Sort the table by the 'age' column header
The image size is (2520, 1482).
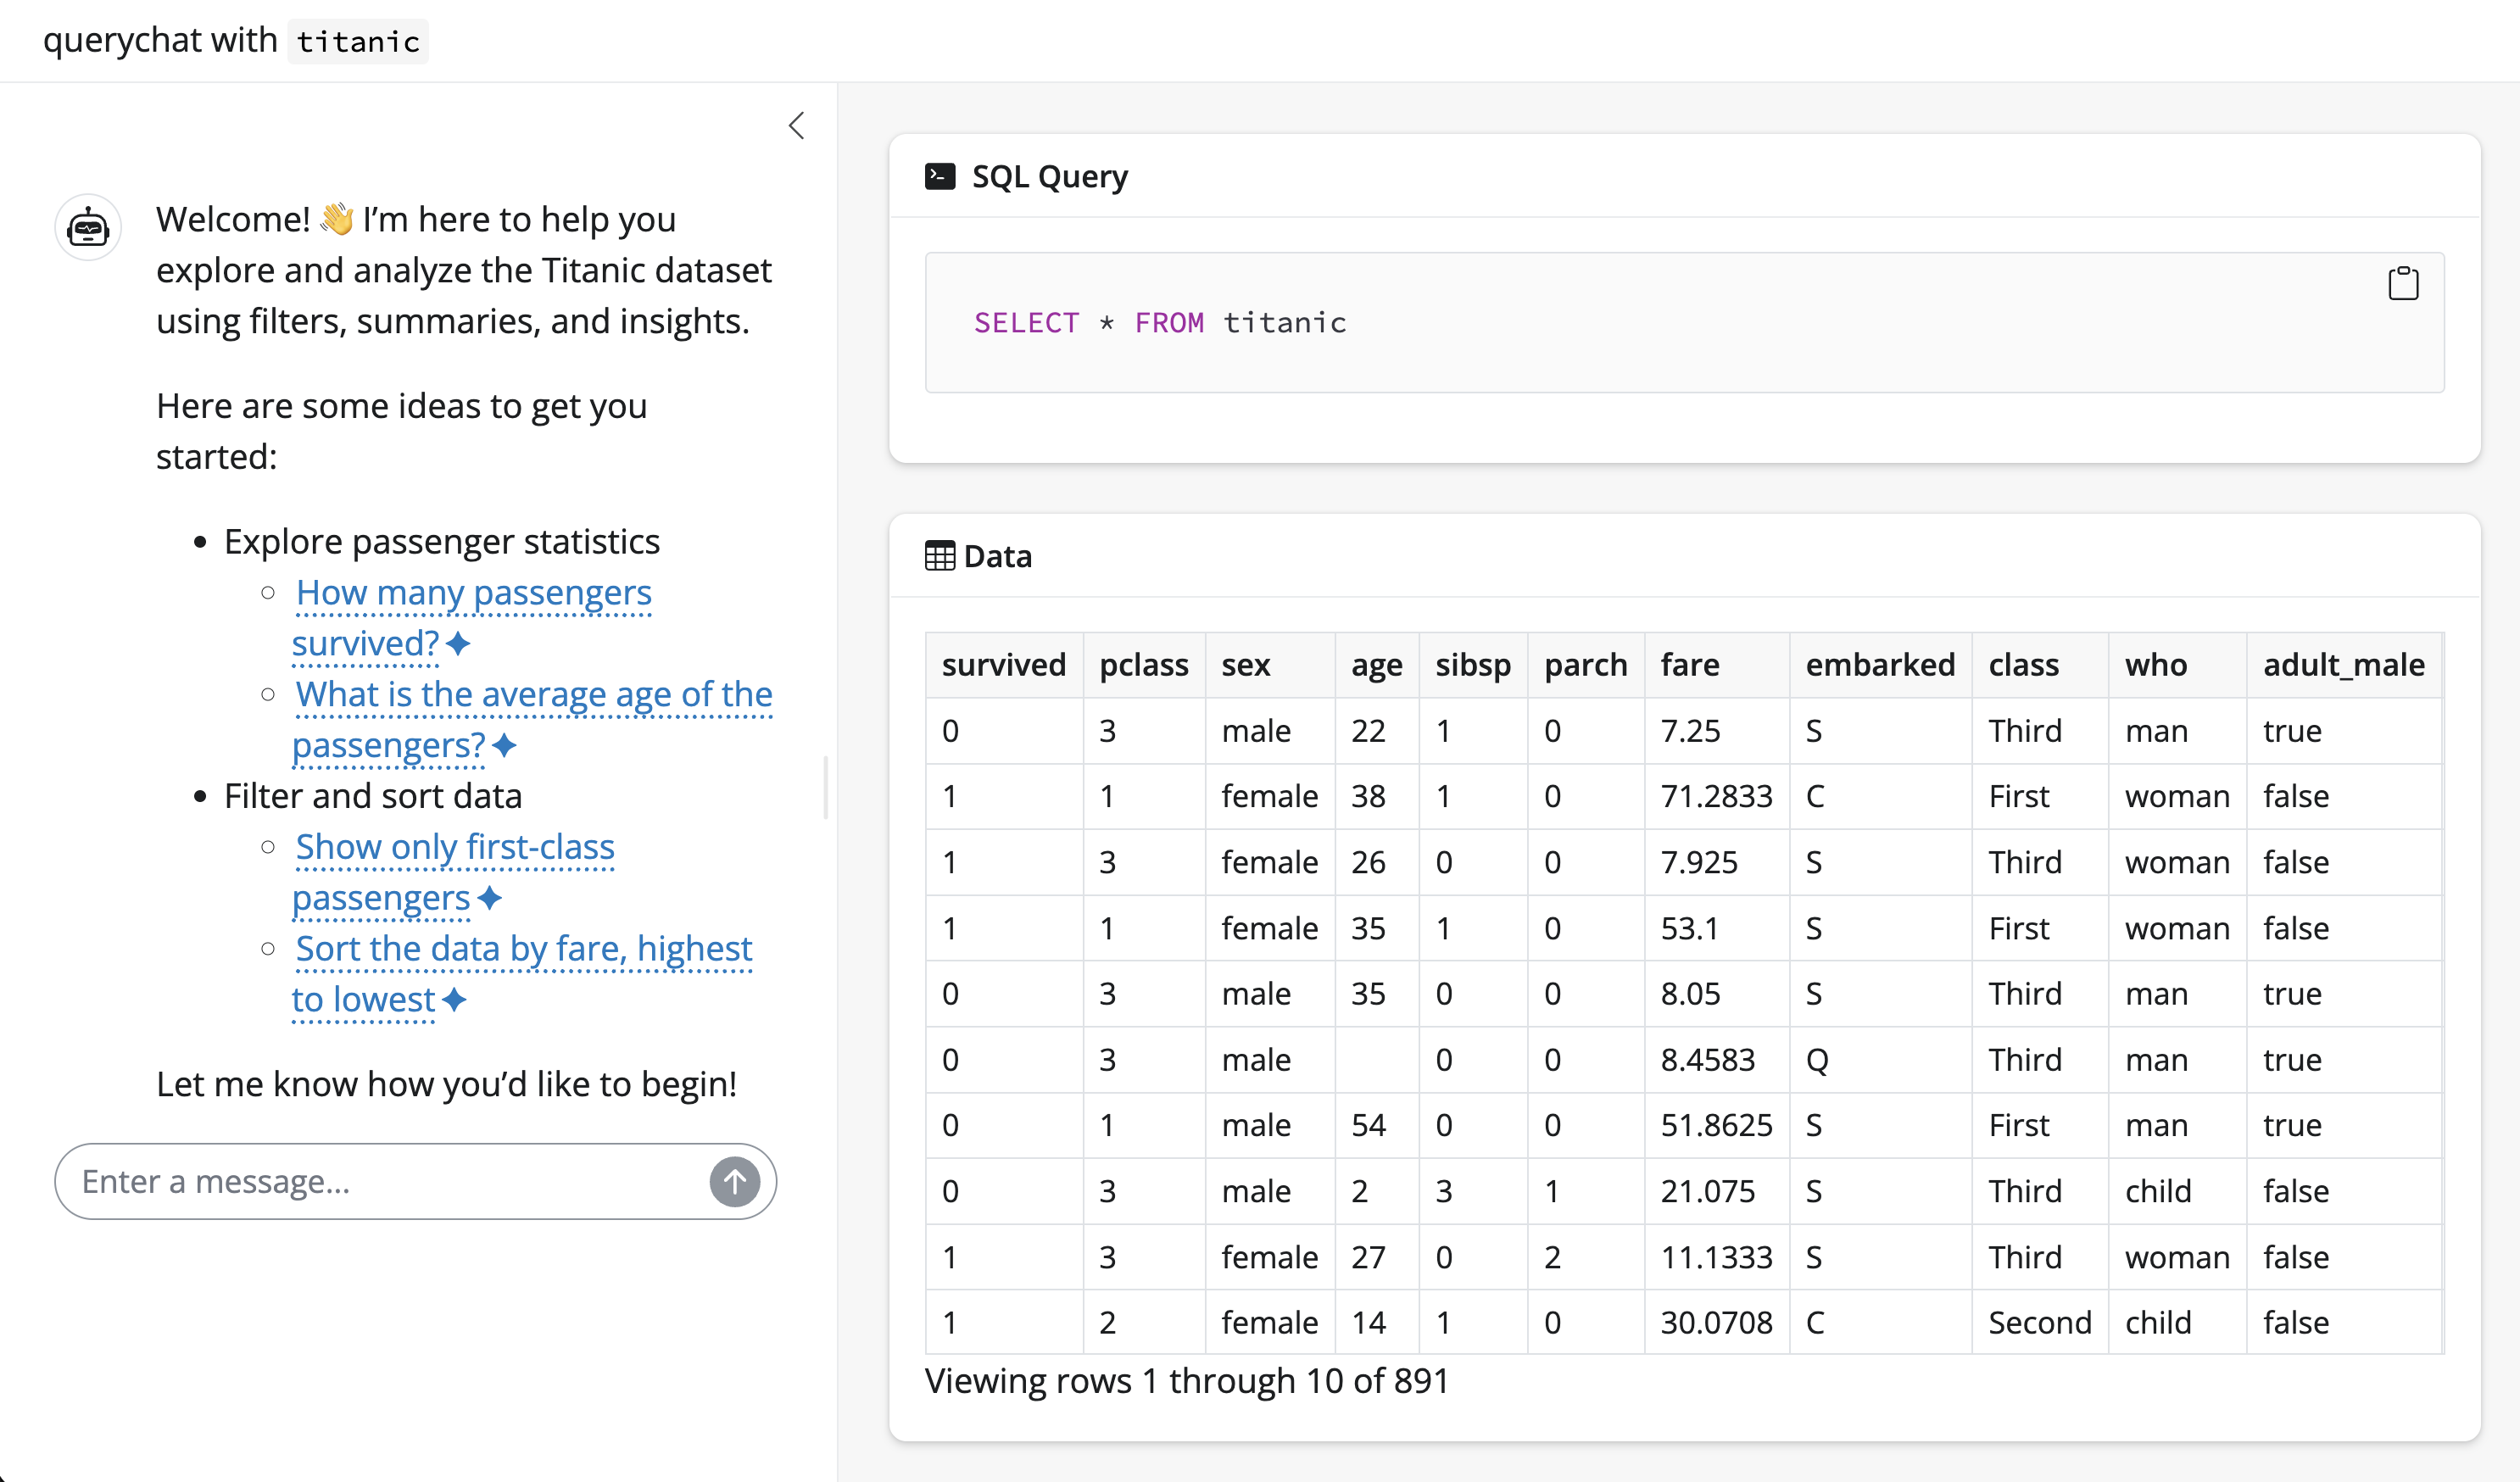(1377, 664)
